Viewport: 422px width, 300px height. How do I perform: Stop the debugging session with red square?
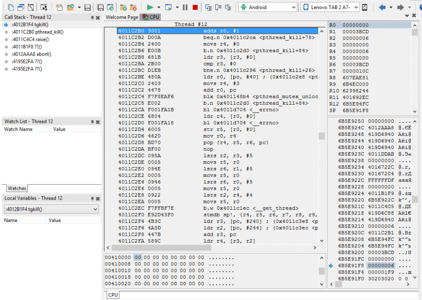tap(195, 7)
